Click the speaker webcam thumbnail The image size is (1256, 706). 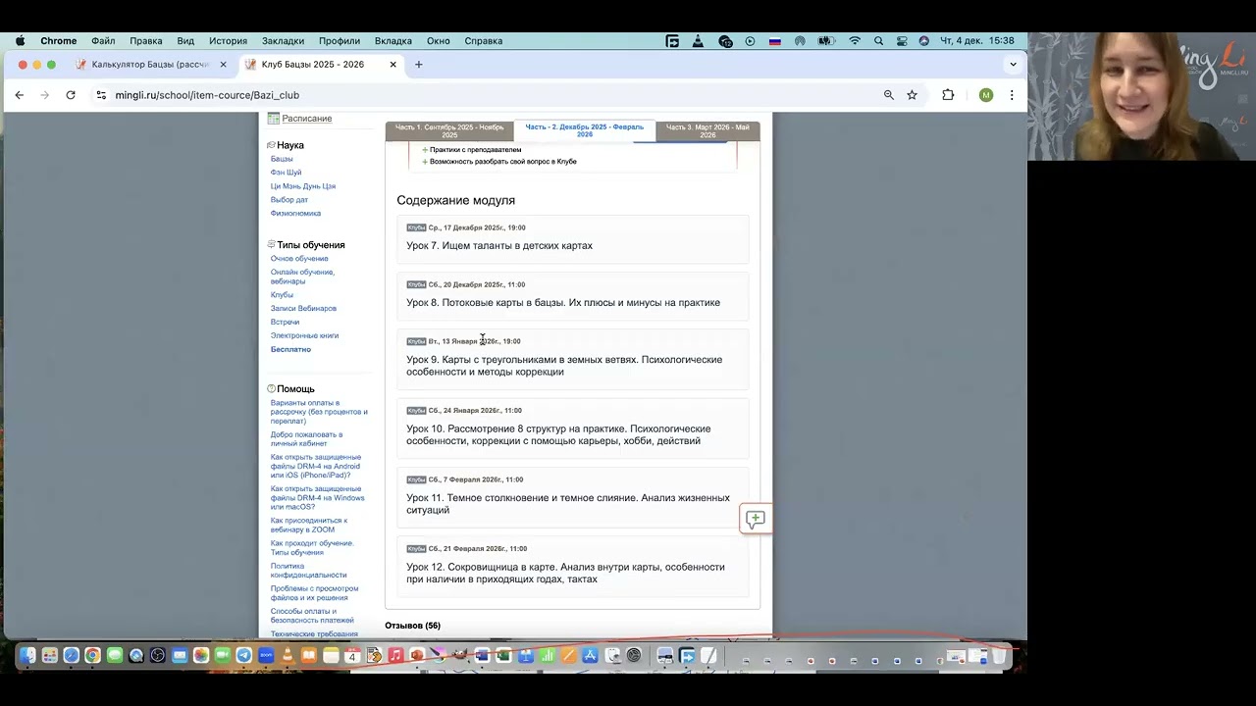(1142, 96)
